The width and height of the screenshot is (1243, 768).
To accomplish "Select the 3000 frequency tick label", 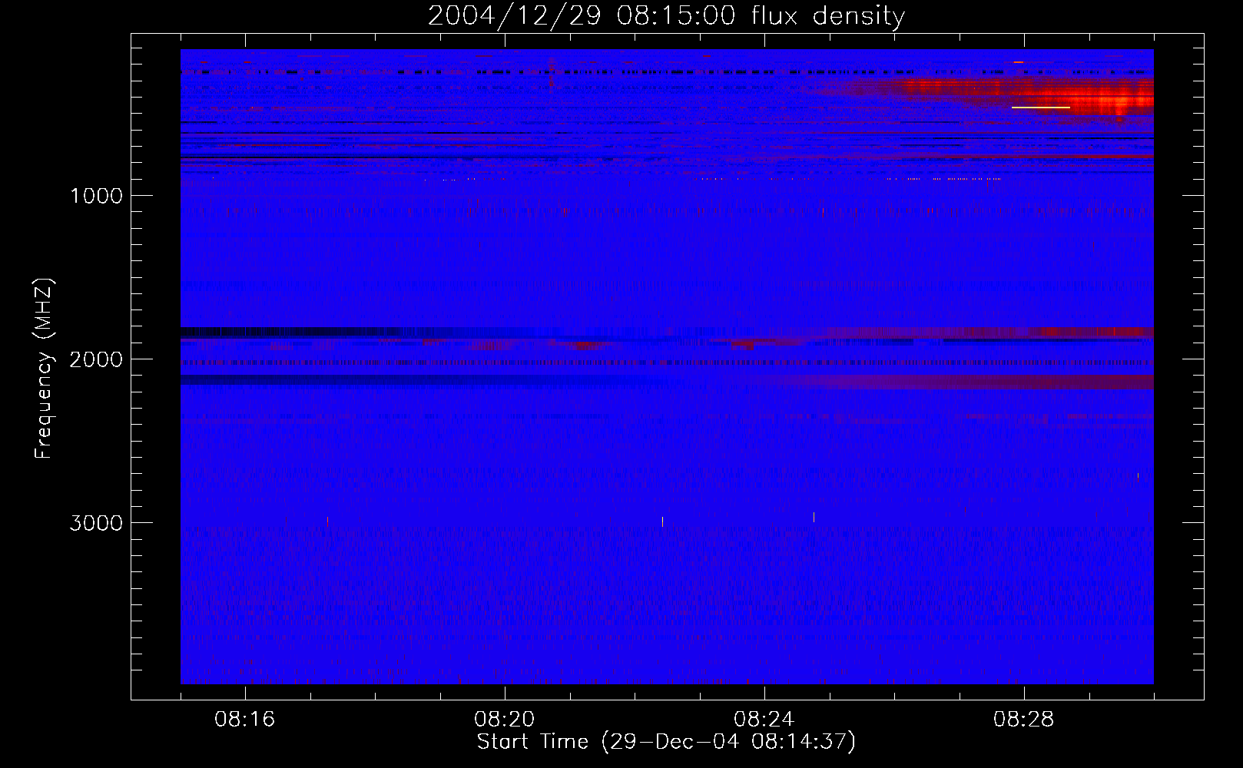I will point(96,523).
